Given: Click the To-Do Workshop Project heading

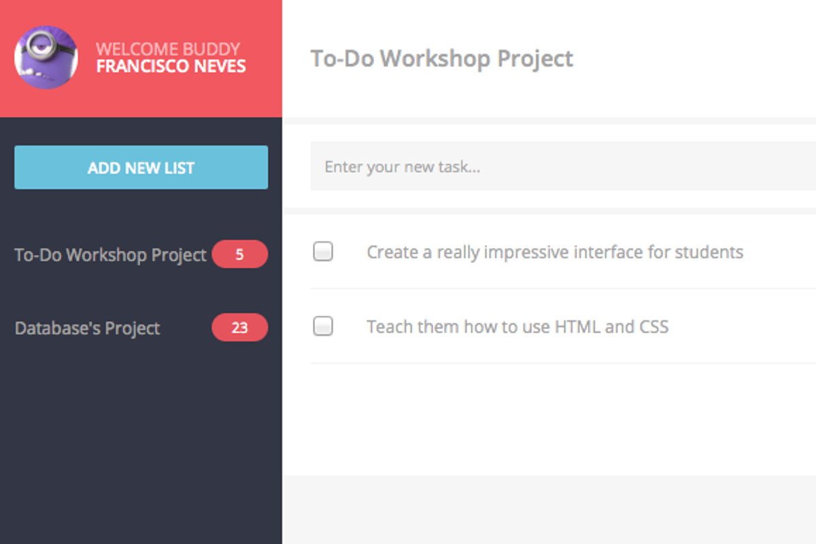Looking at the screenshot, I should 441,58.
